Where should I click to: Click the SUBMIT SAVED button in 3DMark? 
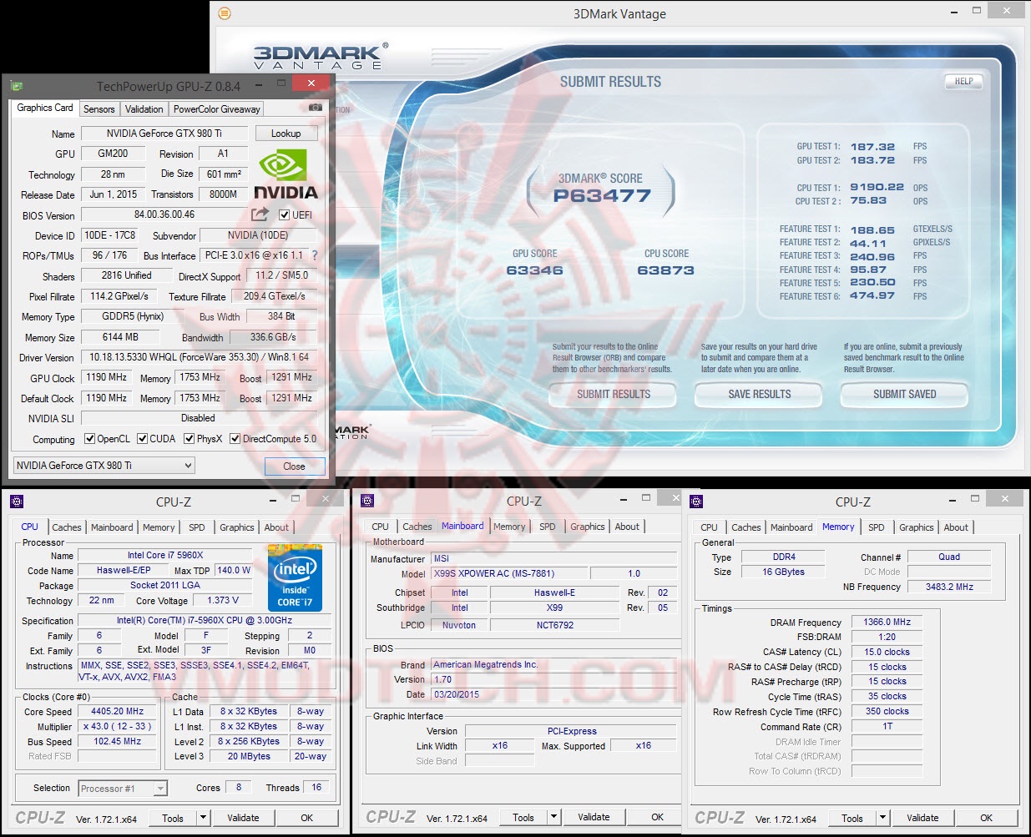tap(904, 395)
